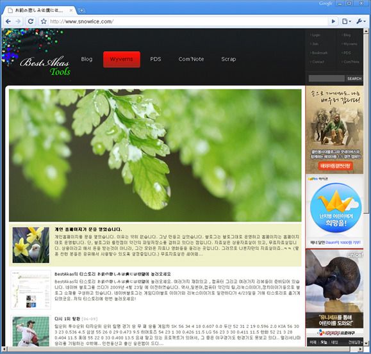Image resolution: width=371 pixels, height=354 pixels.
Task: Open the page control menu
Action: pos(347,22)
